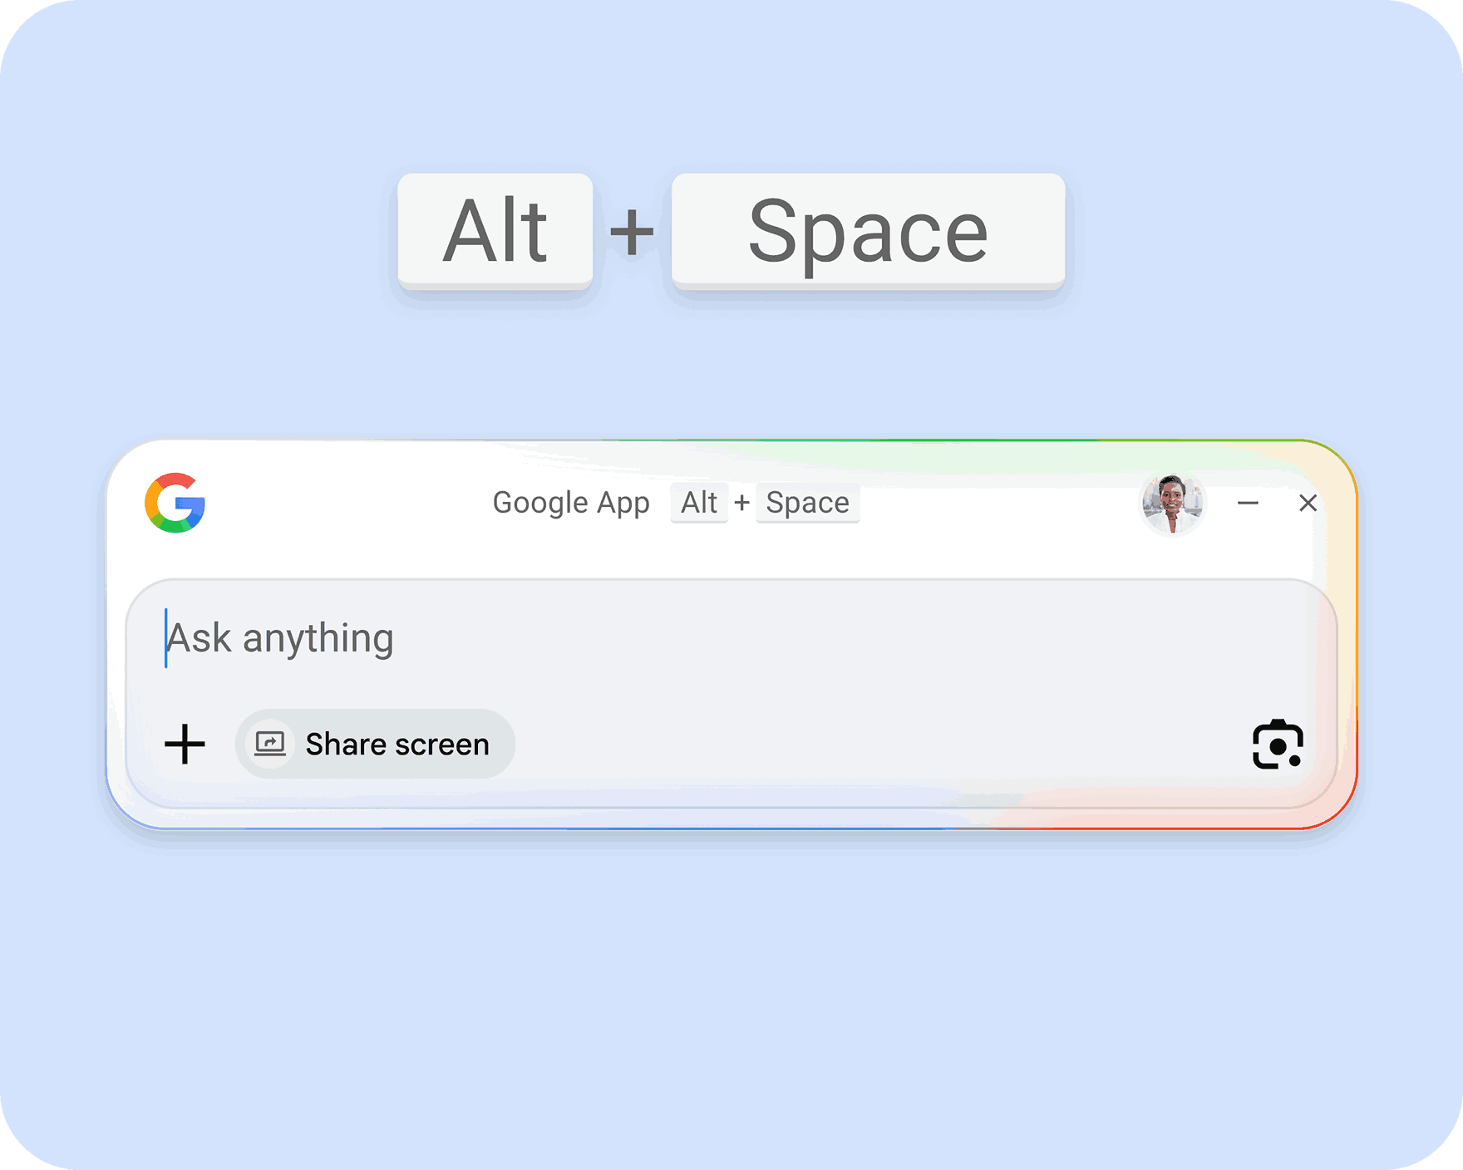
Task: Click the Alt badge in the title bar
Action: tap(698, 502)
